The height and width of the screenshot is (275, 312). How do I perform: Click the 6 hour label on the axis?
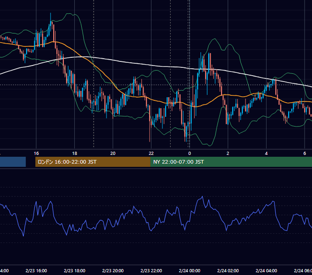(305, 154)
